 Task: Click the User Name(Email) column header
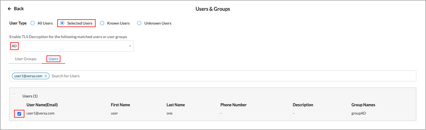tap(42, 105)
